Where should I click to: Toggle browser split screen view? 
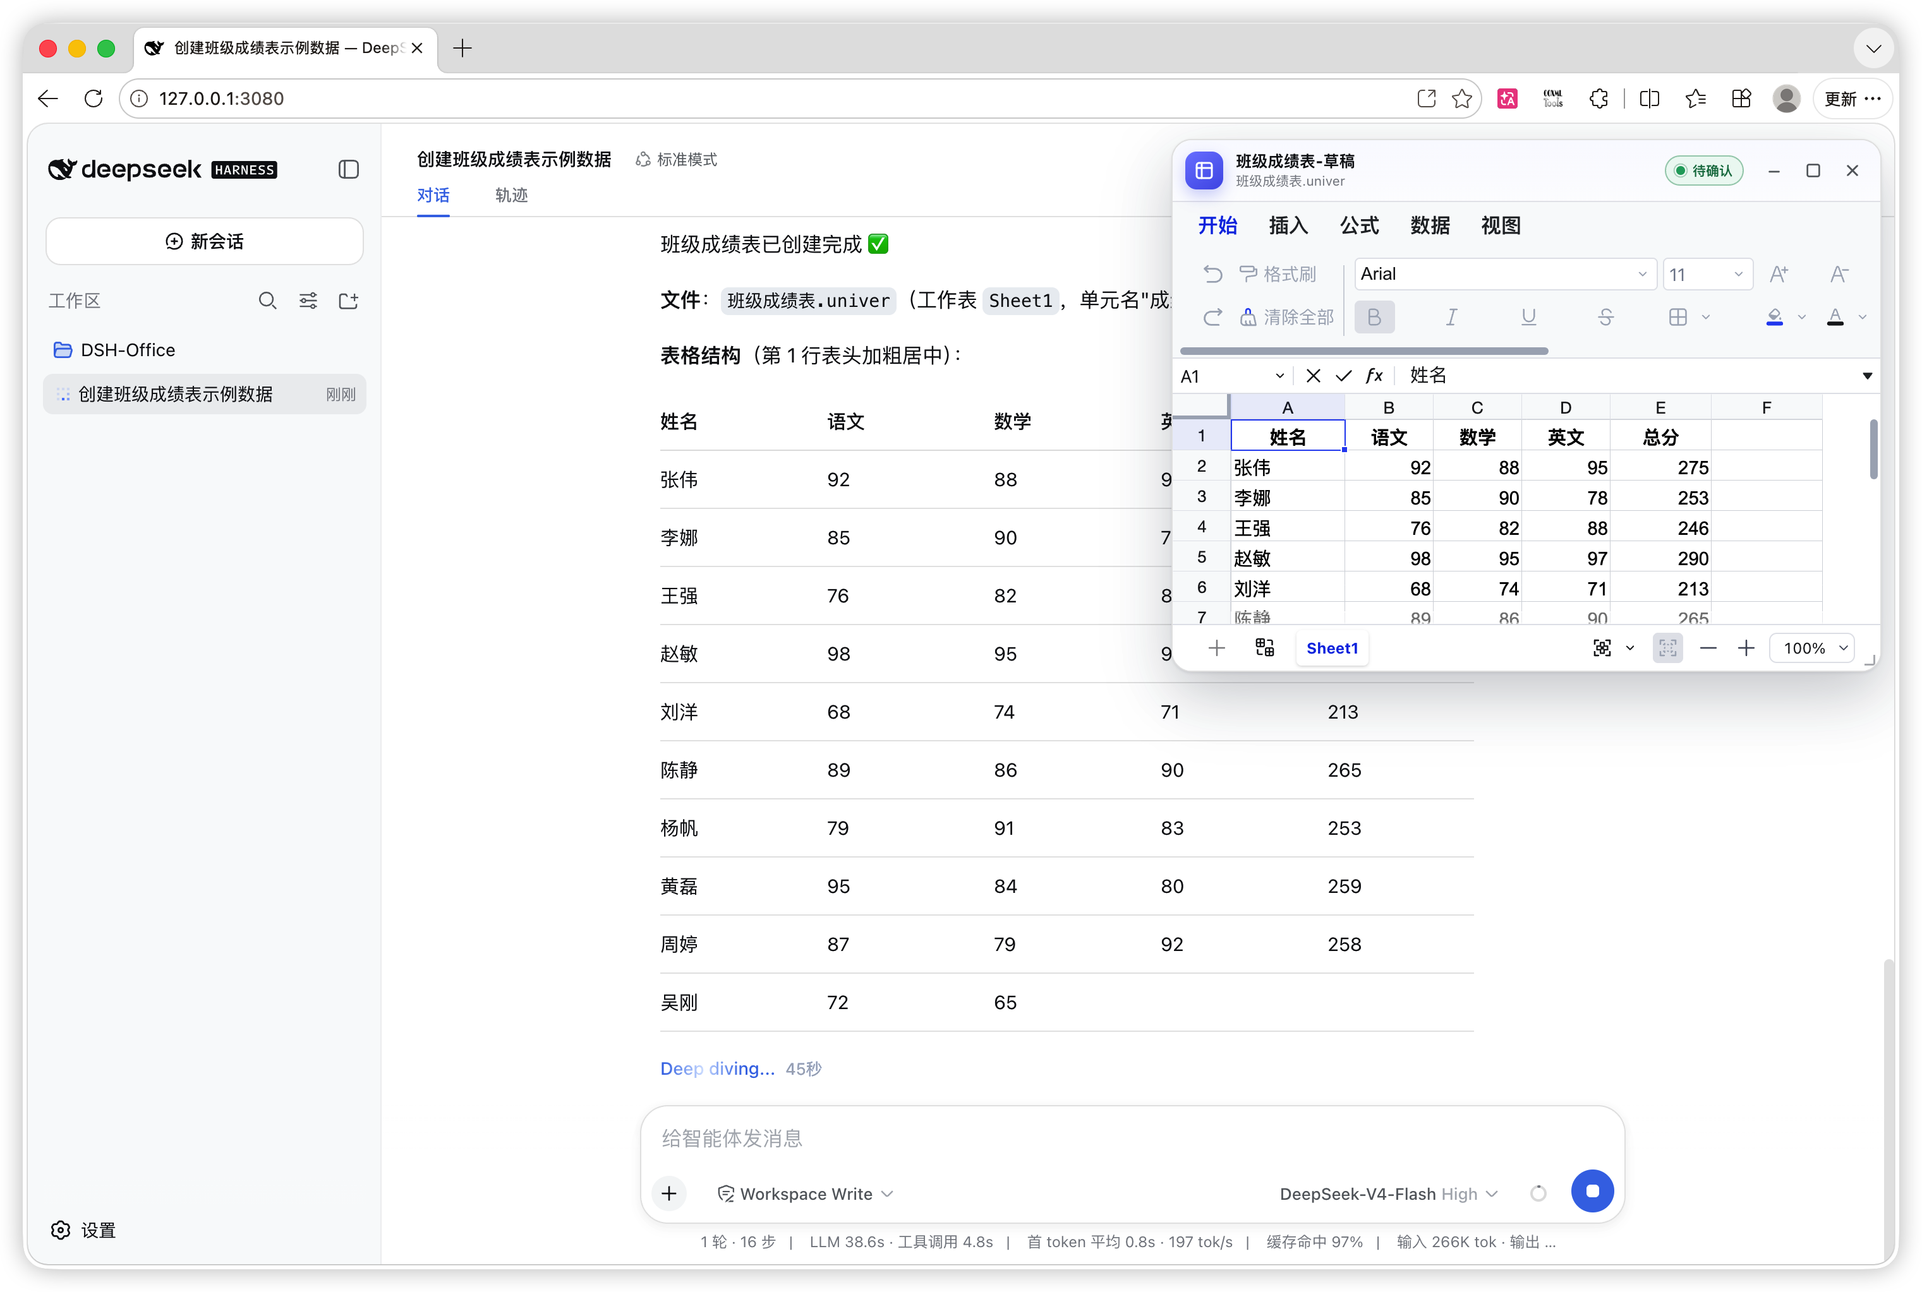pyautogui.click(x=1649, y=99)
